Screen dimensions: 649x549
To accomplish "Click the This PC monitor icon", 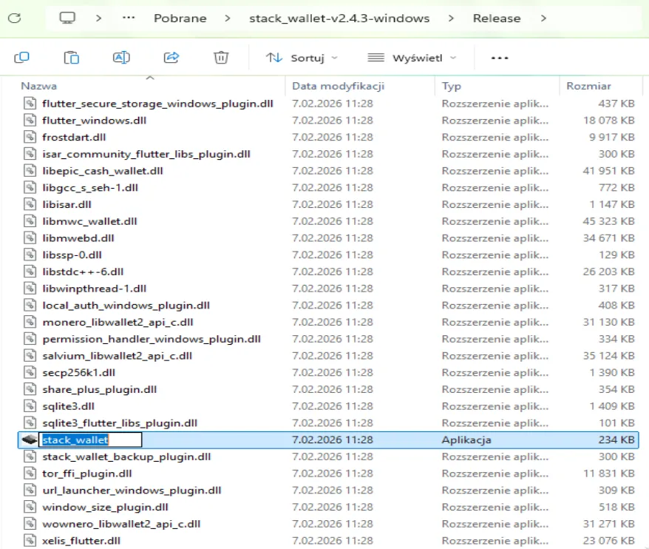I will [67, 18].
